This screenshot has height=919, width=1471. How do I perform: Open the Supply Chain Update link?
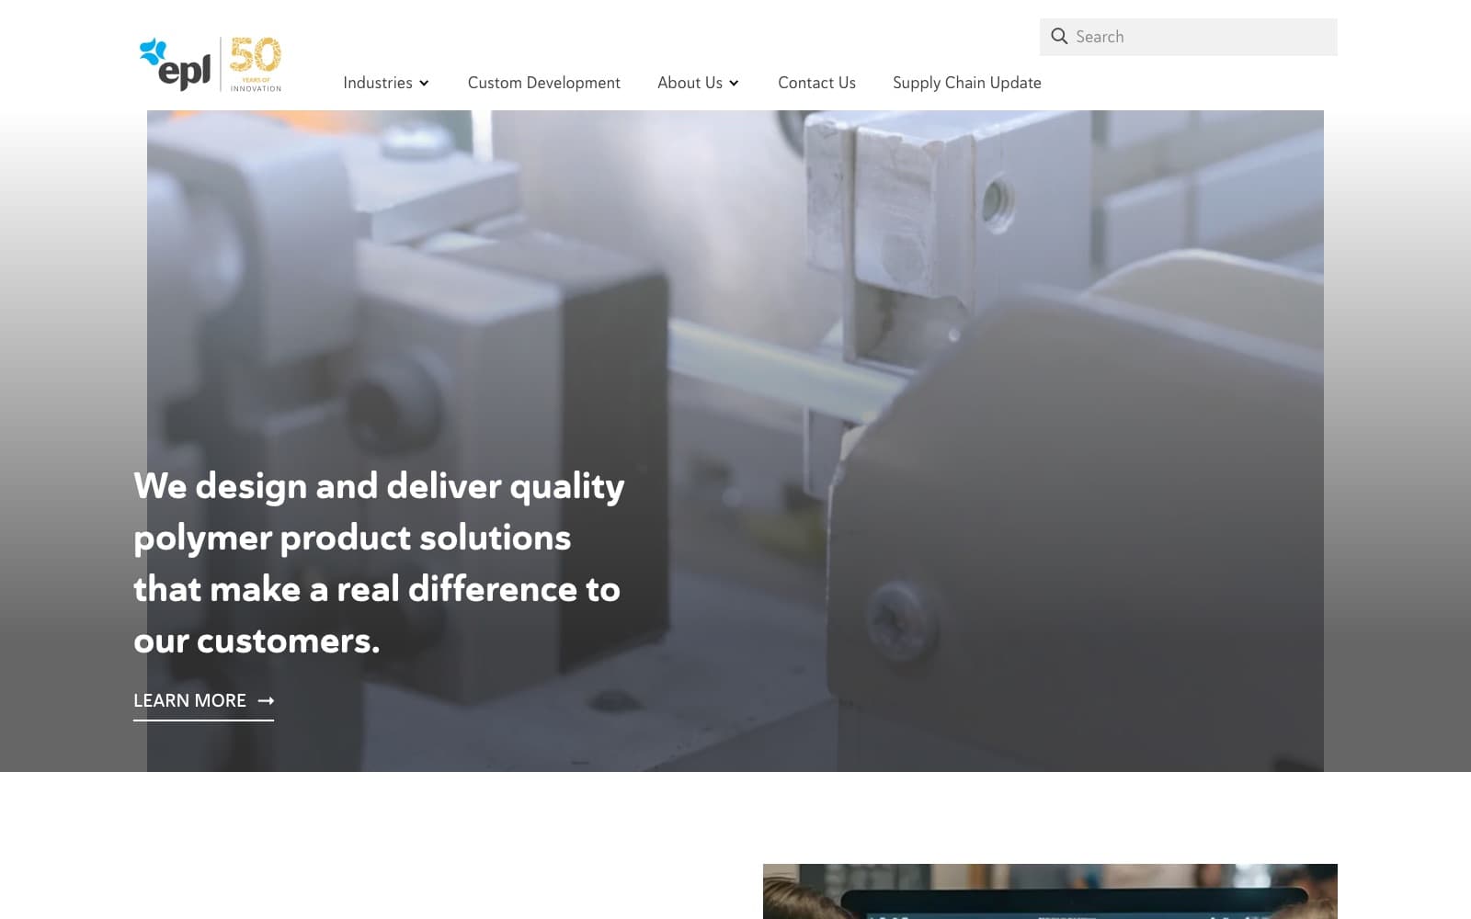(x=966, y=83)
